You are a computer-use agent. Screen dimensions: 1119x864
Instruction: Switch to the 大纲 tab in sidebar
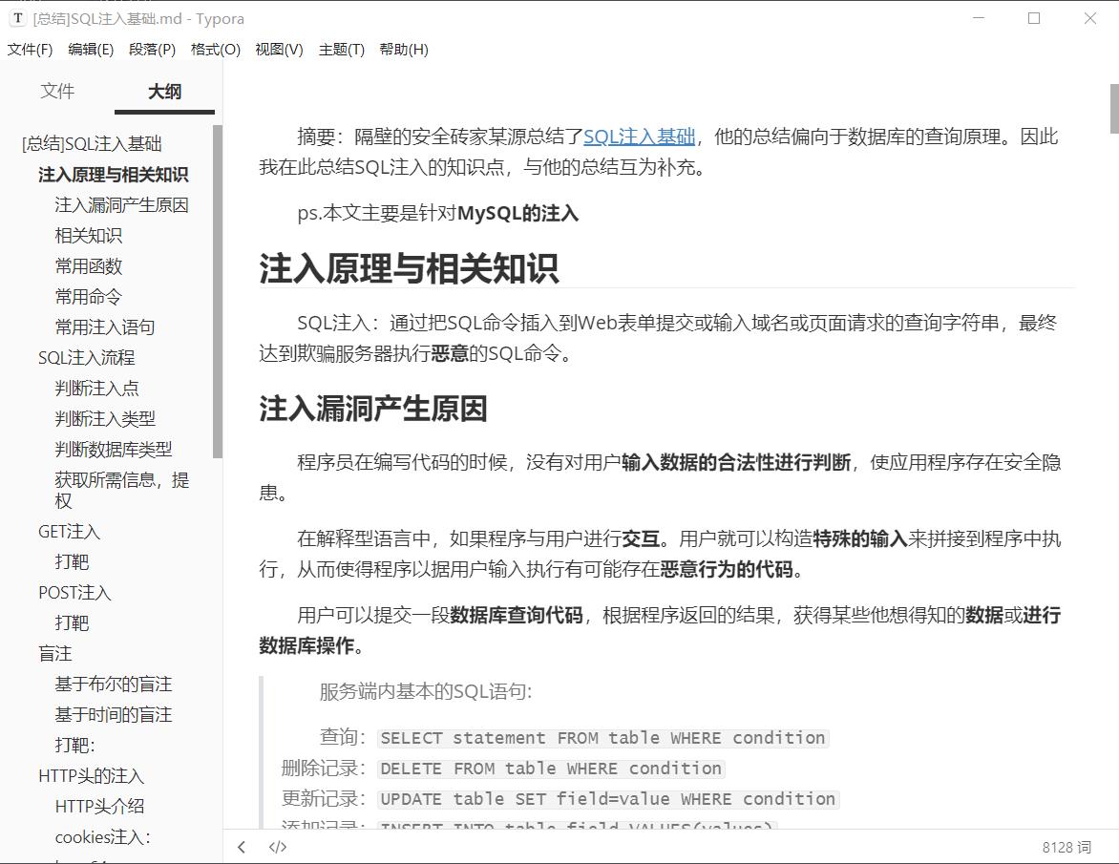pos(163,91)
